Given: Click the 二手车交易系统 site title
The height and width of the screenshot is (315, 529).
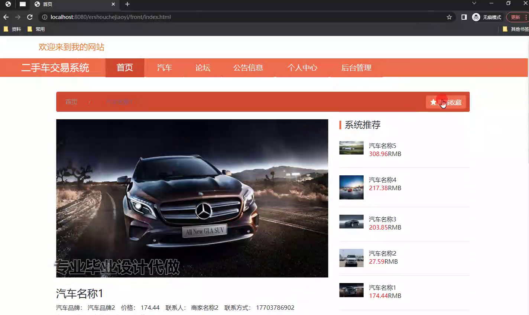Looking at the screenshot, I should [55, 68].
